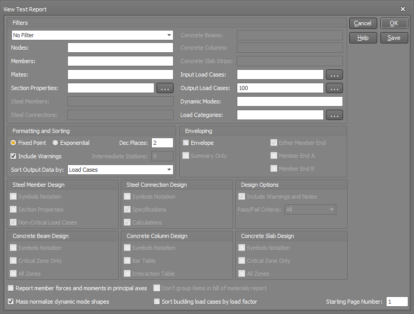Click the Save button
414x314 pixels.
tap(394, 38)
